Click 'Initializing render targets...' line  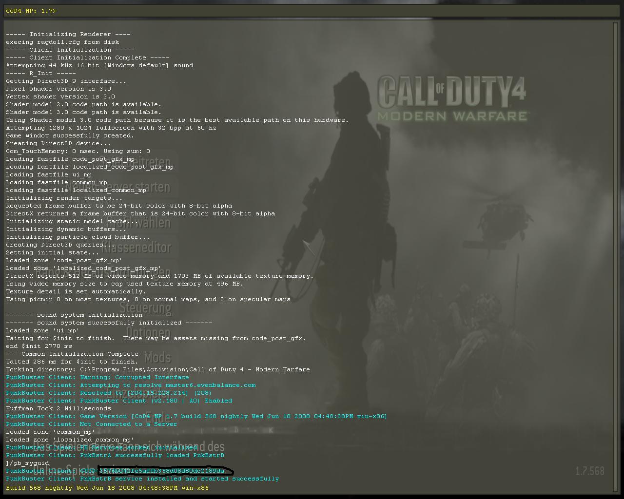tap(64, 198)
